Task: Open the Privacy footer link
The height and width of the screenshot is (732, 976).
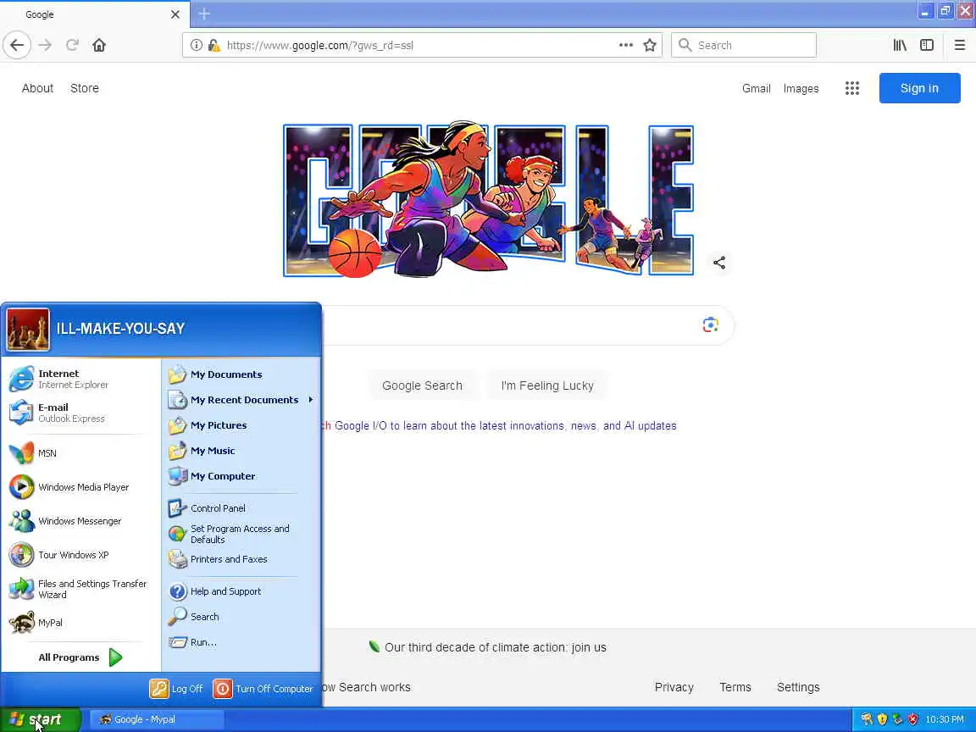Action: click(674, 687)
